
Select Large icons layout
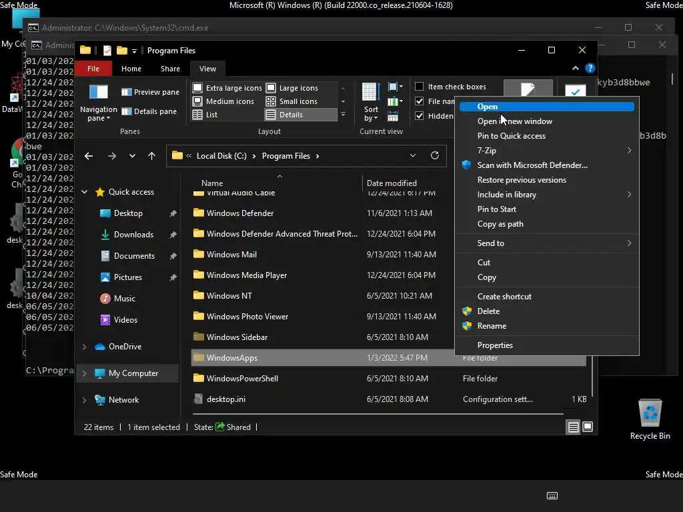292,88
